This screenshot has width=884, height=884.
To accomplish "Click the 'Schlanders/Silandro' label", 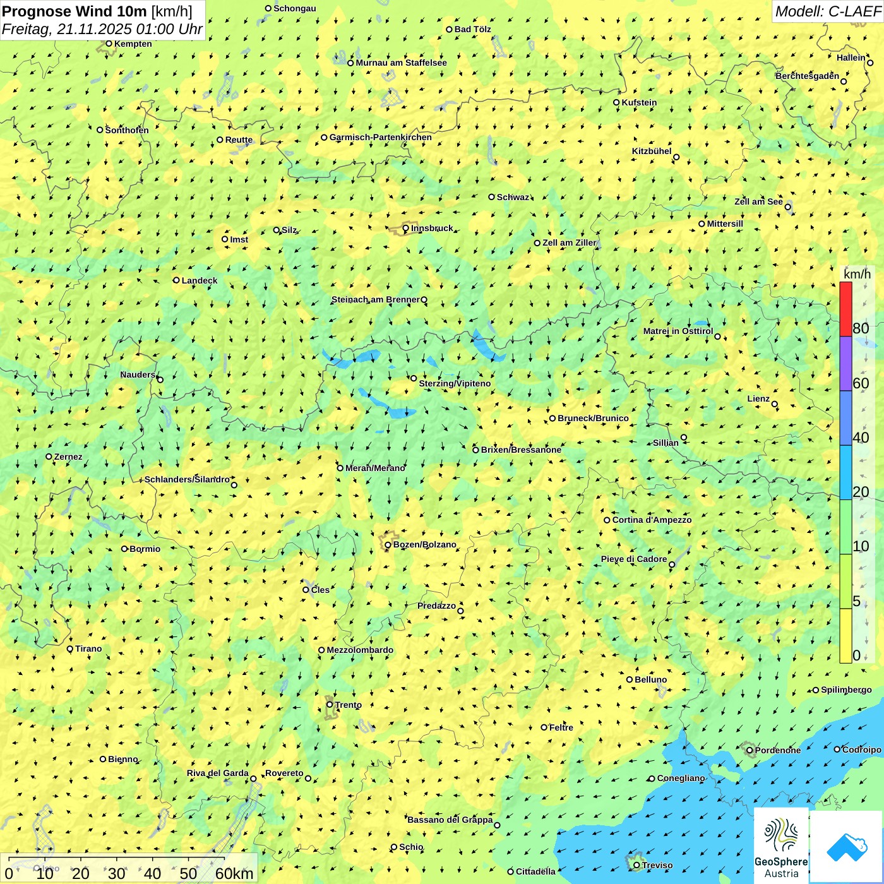I will click(187, 479).
